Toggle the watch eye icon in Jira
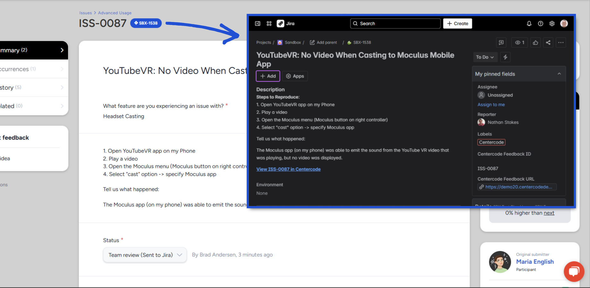 (x=520, y=43)
